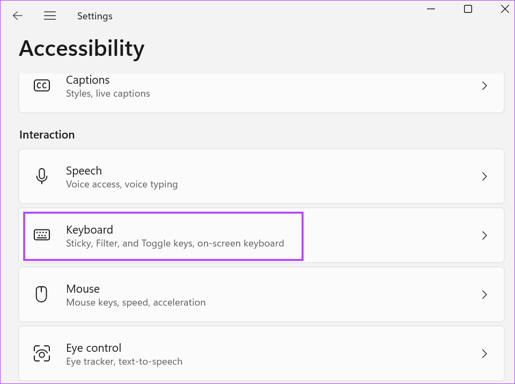The width and height of the screenshot is (515, 384).
Task: Click 'Voice access, voice typing' text
Action: point(122,184)
